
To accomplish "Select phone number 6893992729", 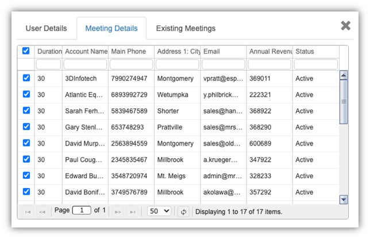I will coord(129,95).
